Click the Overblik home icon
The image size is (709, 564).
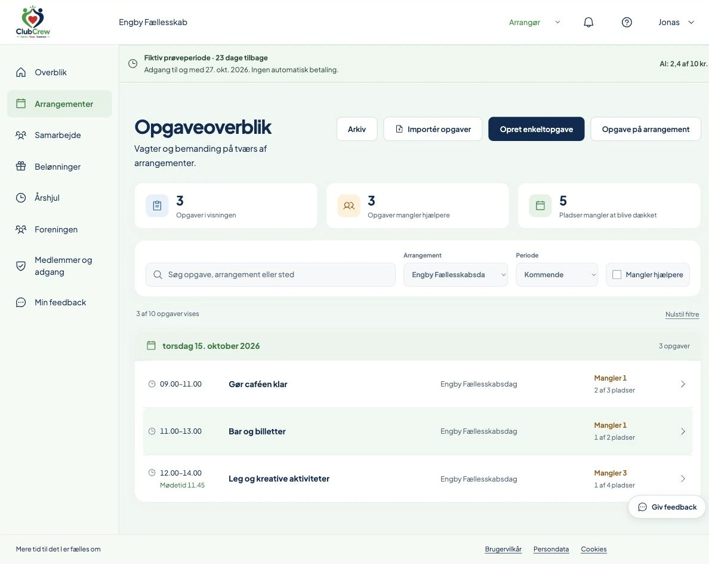point(21,72)
